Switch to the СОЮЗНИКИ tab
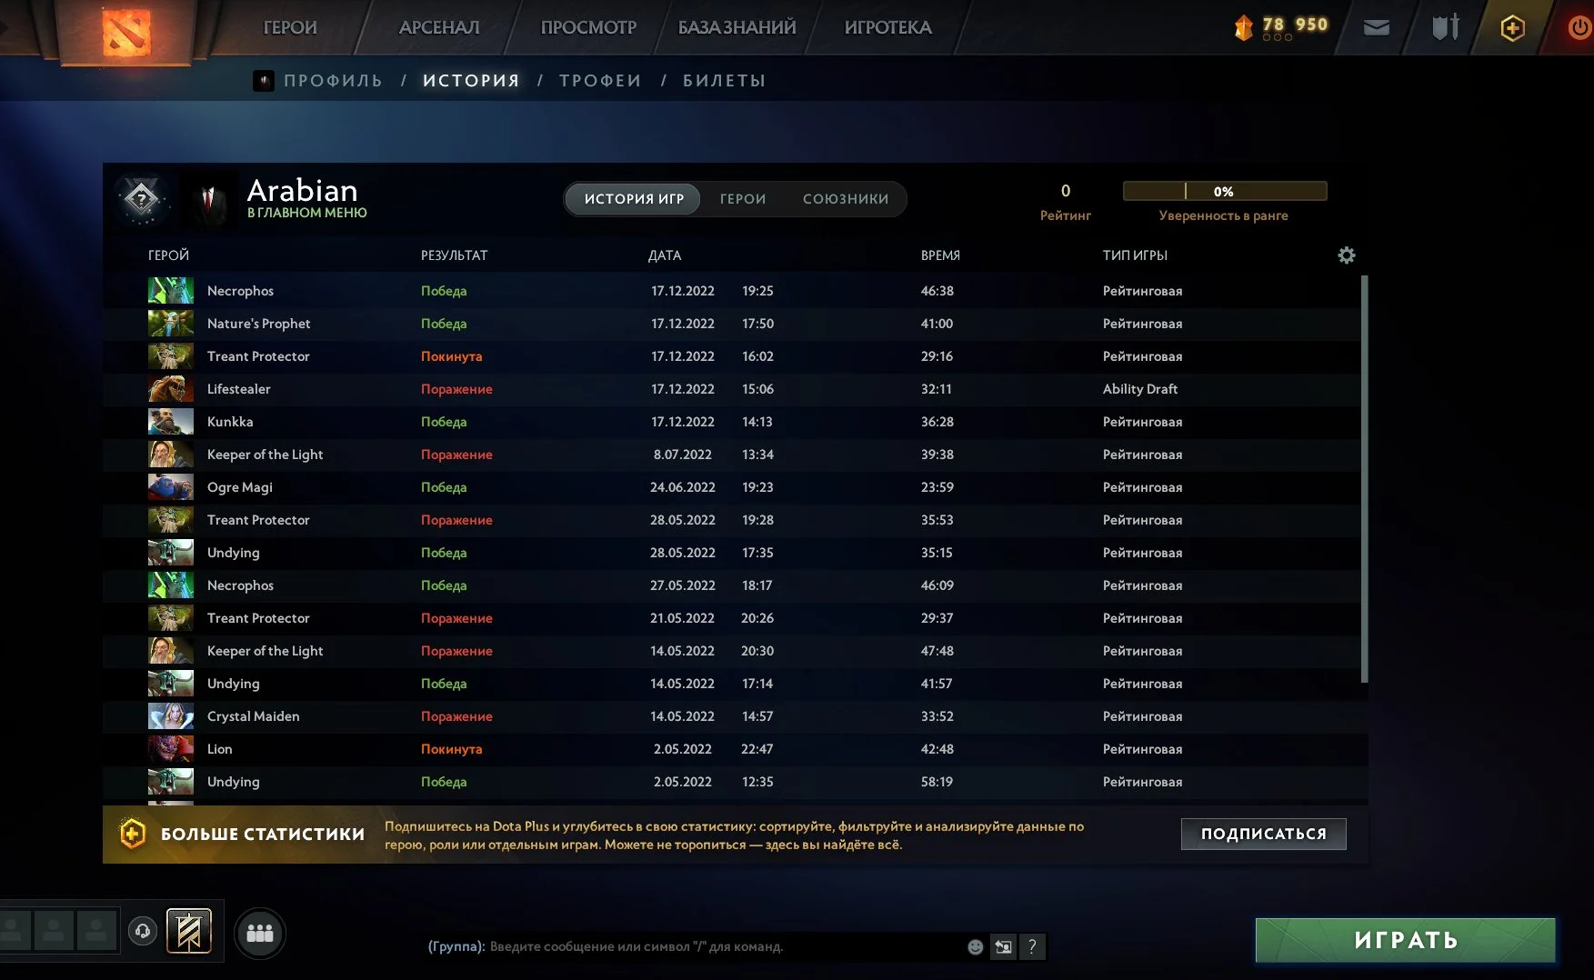 [x=846, y=199]
